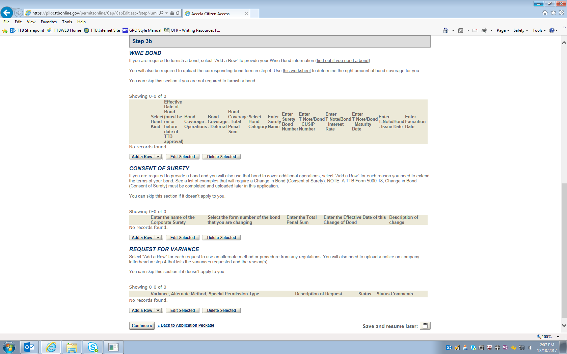
Task: Click Delete Selected under Wine Bond
Action: (x=221, y=157)
